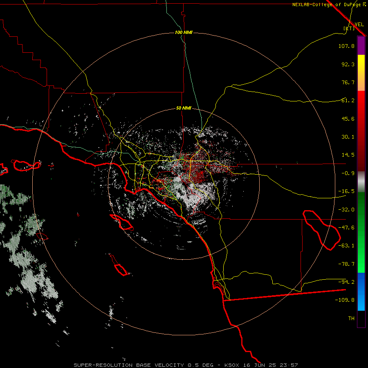Pick the gray segment of the color bar

click(x=361, y=182)
